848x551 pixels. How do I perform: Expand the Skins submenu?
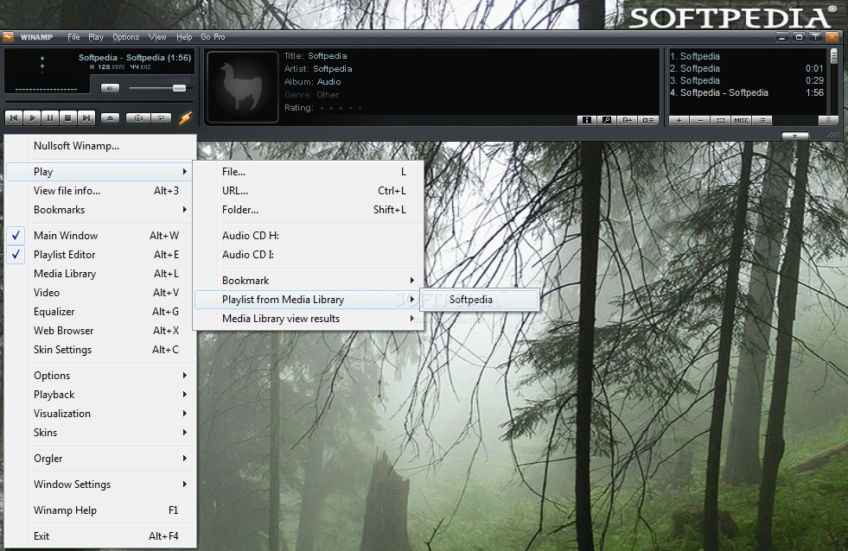pos(100,432)
